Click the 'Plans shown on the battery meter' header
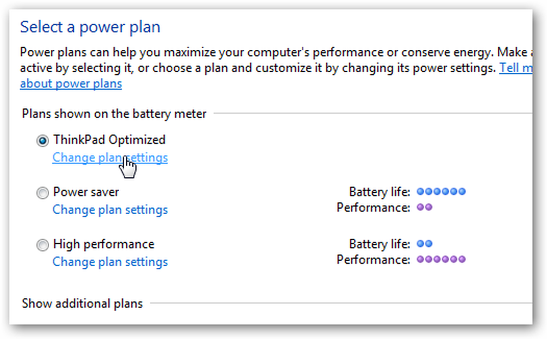 click(x=114, y=113)
